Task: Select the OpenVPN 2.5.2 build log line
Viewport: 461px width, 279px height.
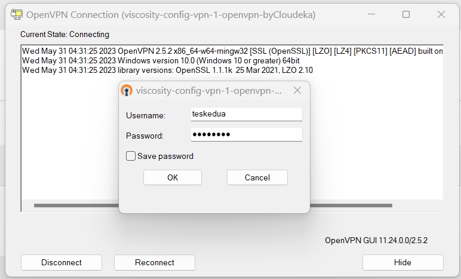Action: [232, 51]
